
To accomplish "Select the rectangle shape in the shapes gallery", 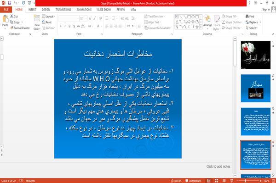I will (189, 17).
